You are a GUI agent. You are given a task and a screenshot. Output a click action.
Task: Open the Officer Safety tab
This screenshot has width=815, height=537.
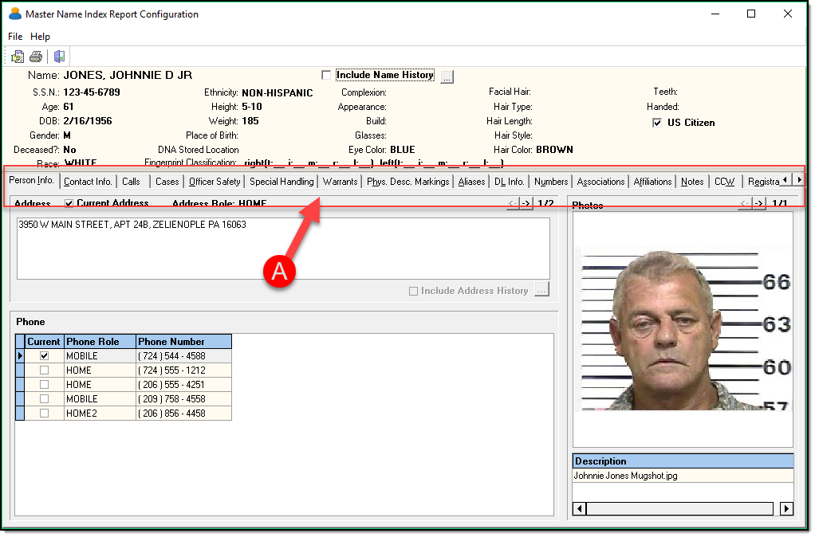[215, 182]
